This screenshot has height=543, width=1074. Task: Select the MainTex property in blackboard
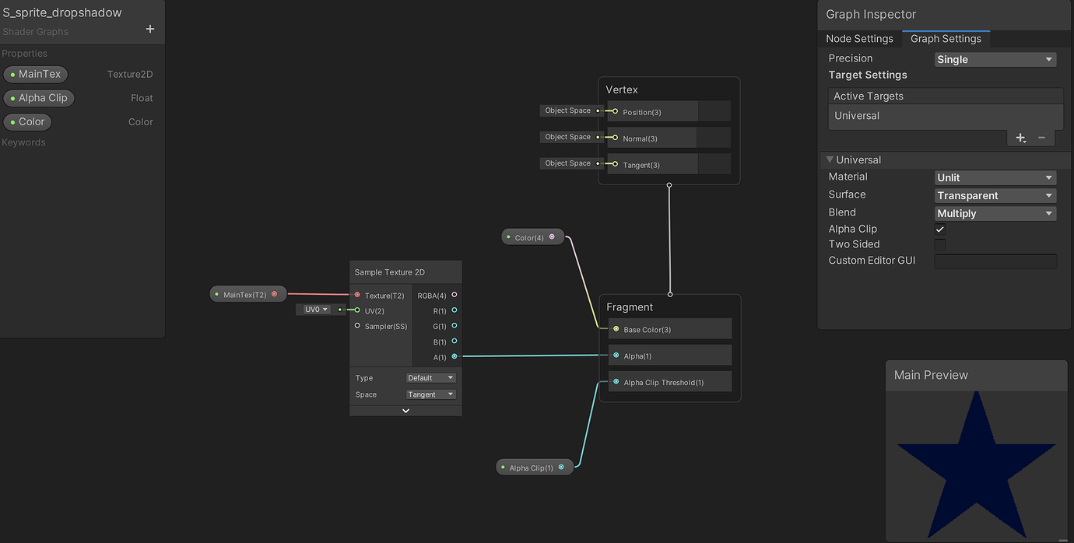pos(36,75)
